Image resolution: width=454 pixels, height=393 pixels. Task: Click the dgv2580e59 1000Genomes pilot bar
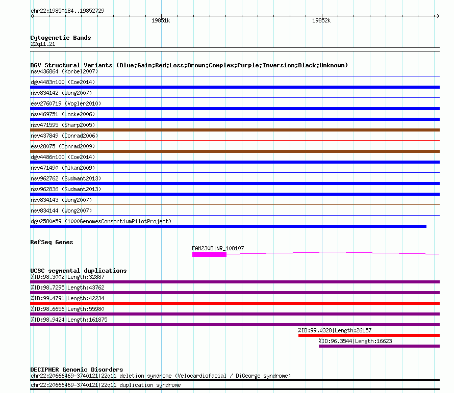coord(228,226)
